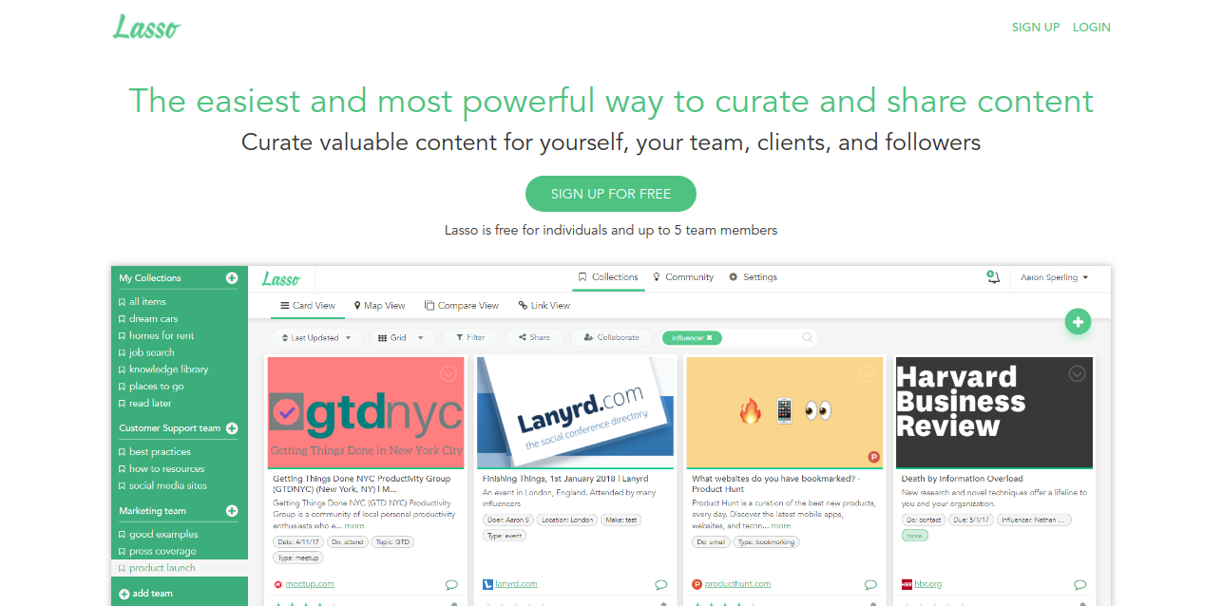The width and height of the screenshot is (1222, 606).
Task: Select 'homes for rent' collection
Action: click(x=162, y=335)
